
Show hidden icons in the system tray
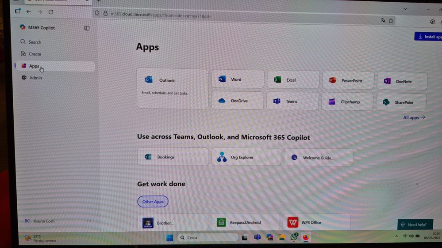pyautogui.click(x=396, y=236)
